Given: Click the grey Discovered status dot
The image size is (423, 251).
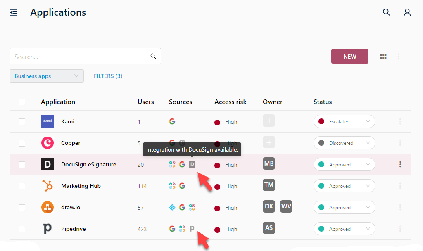Looking at the screenshot, I should [321, 143].
